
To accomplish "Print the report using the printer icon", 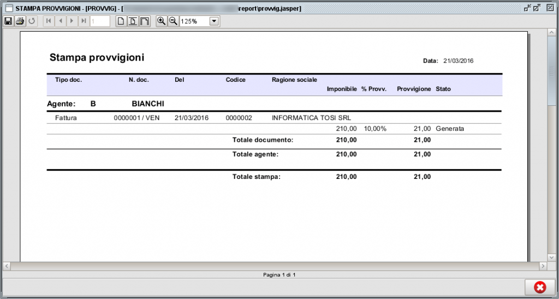I will (20, 21).
